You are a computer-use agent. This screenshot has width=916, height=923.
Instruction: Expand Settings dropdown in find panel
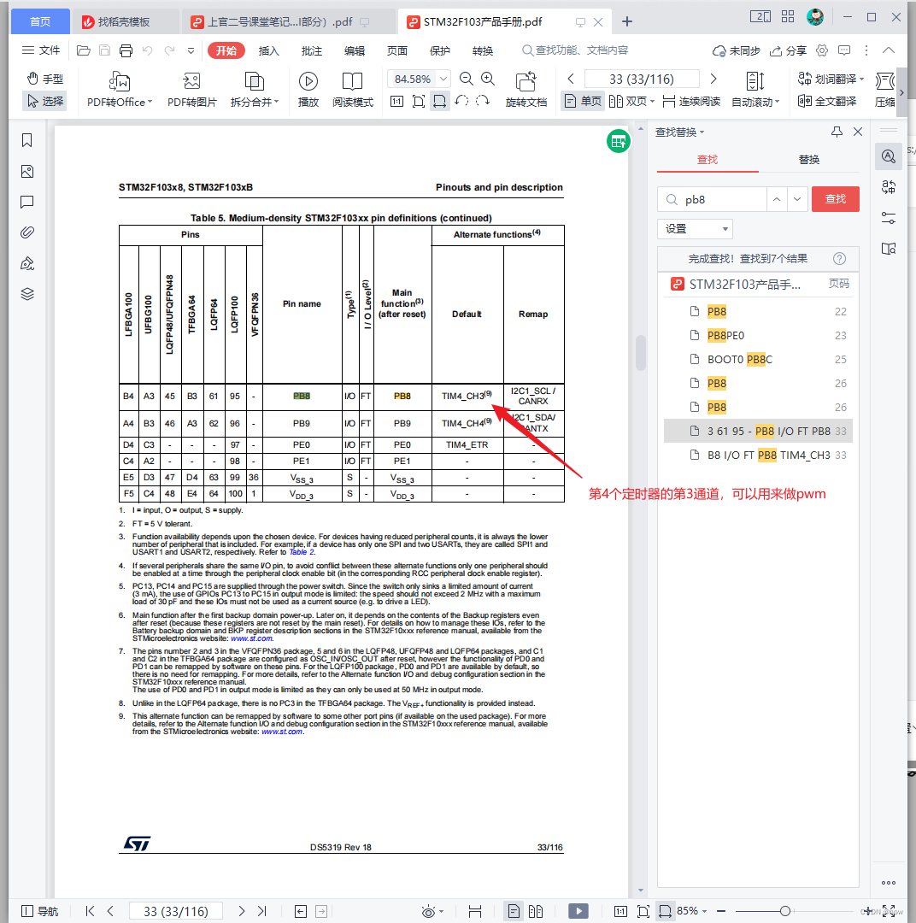[x=695, y=228]
